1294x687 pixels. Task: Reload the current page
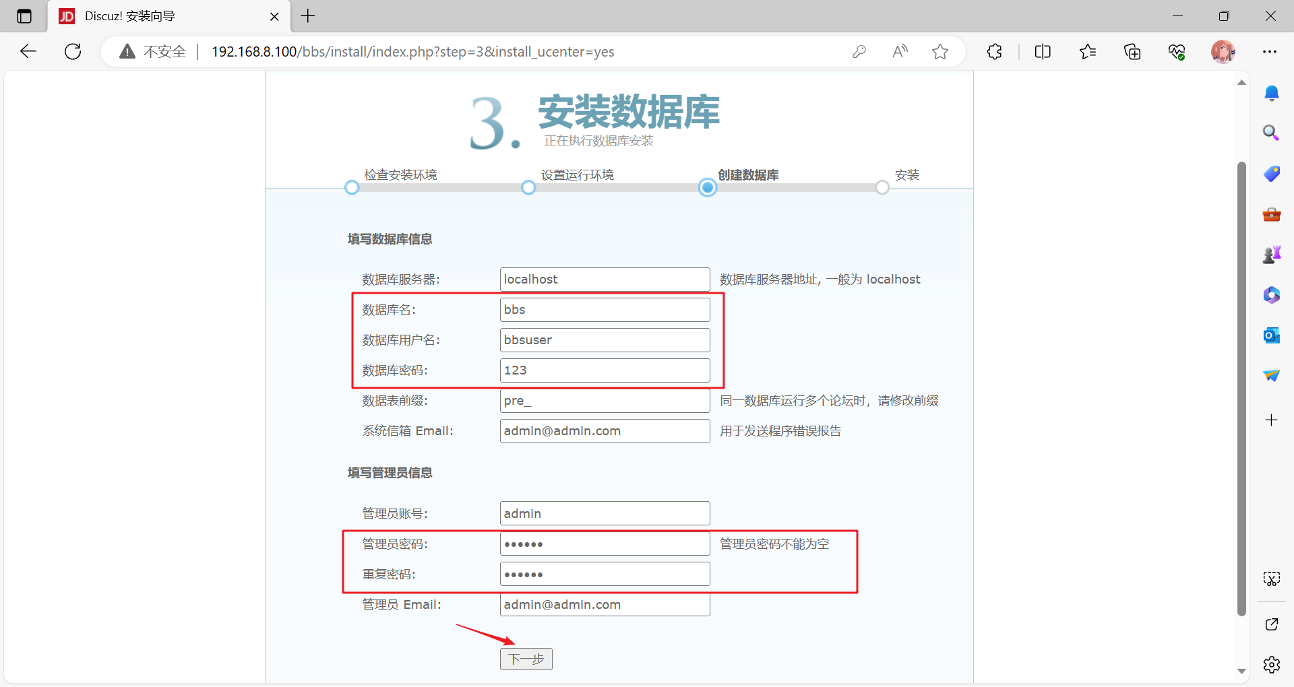[x=73, y=51]
